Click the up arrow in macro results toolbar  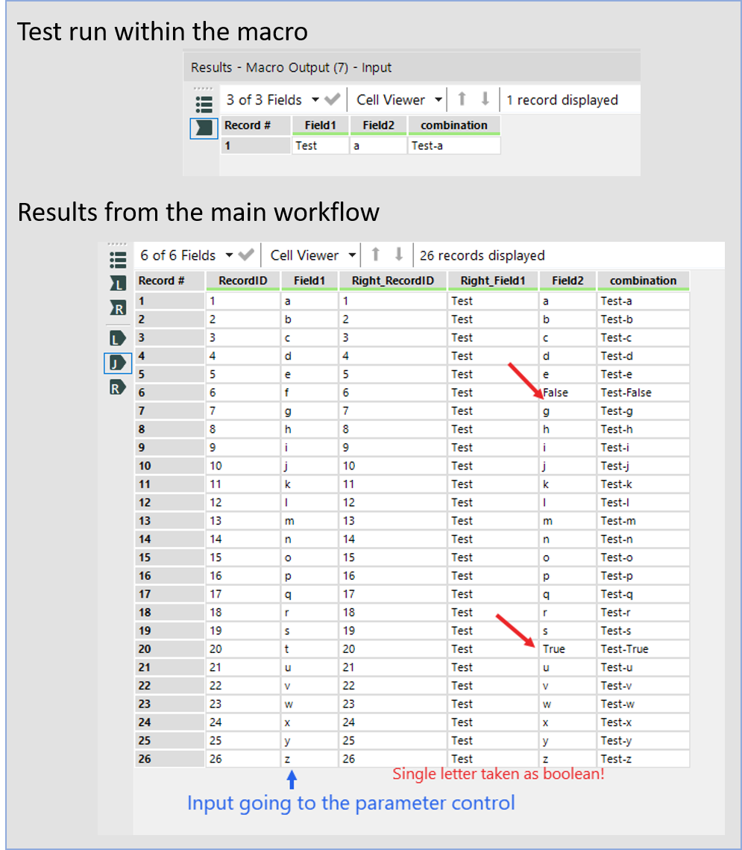462,99
